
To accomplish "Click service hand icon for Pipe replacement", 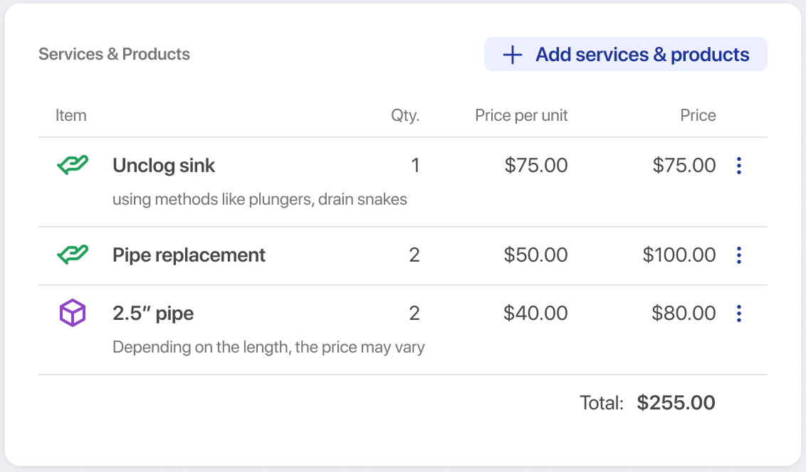I will coord(72,255).
